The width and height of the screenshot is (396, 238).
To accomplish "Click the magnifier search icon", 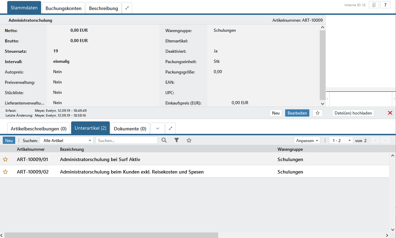I will [164, 140].
